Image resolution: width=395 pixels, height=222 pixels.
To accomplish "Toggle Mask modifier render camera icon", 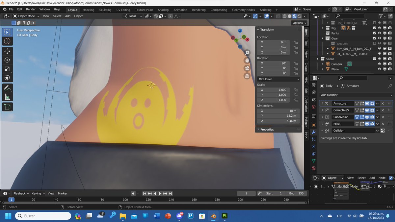I will [372, 124].
